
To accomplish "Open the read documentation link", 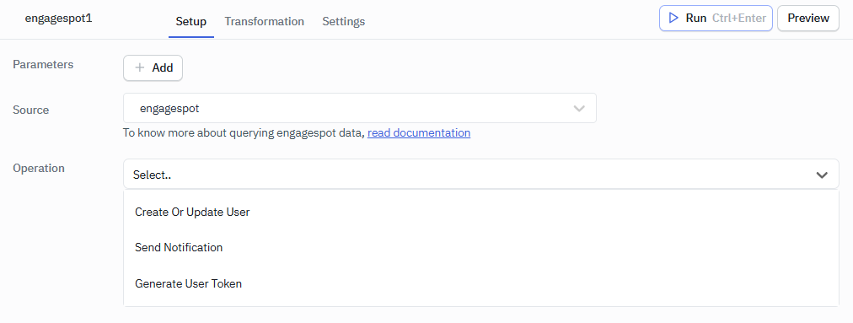I will tap(419, 133).
